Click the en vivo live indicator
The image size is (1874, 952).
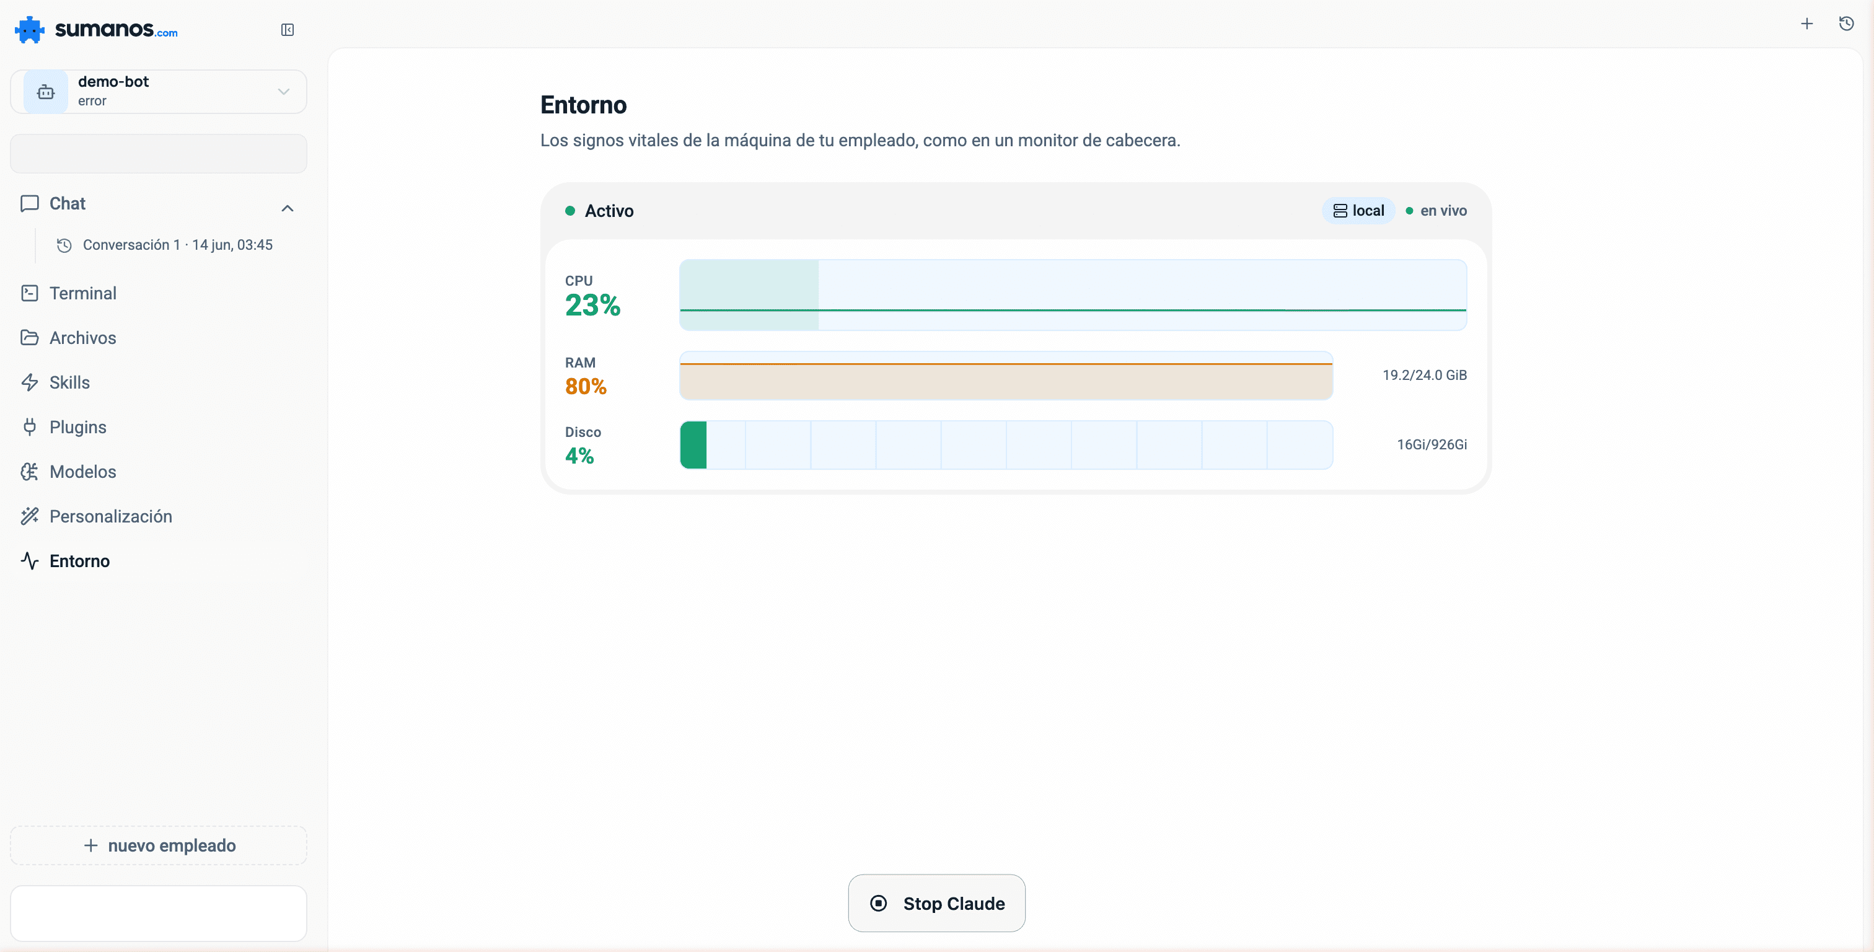pyautogui.click(x=1436, y=211)
